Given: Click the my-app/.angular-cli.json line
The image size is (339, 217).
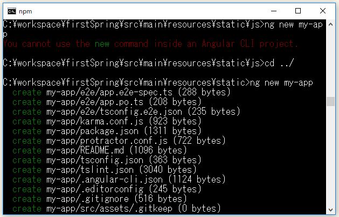Looking at the screenshot, I should (119, 179).
